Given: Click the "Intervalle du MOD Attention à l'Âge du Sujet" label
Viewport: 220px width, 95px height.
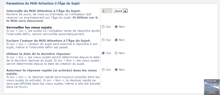Looking at the screenshot, I should [43, 11].
